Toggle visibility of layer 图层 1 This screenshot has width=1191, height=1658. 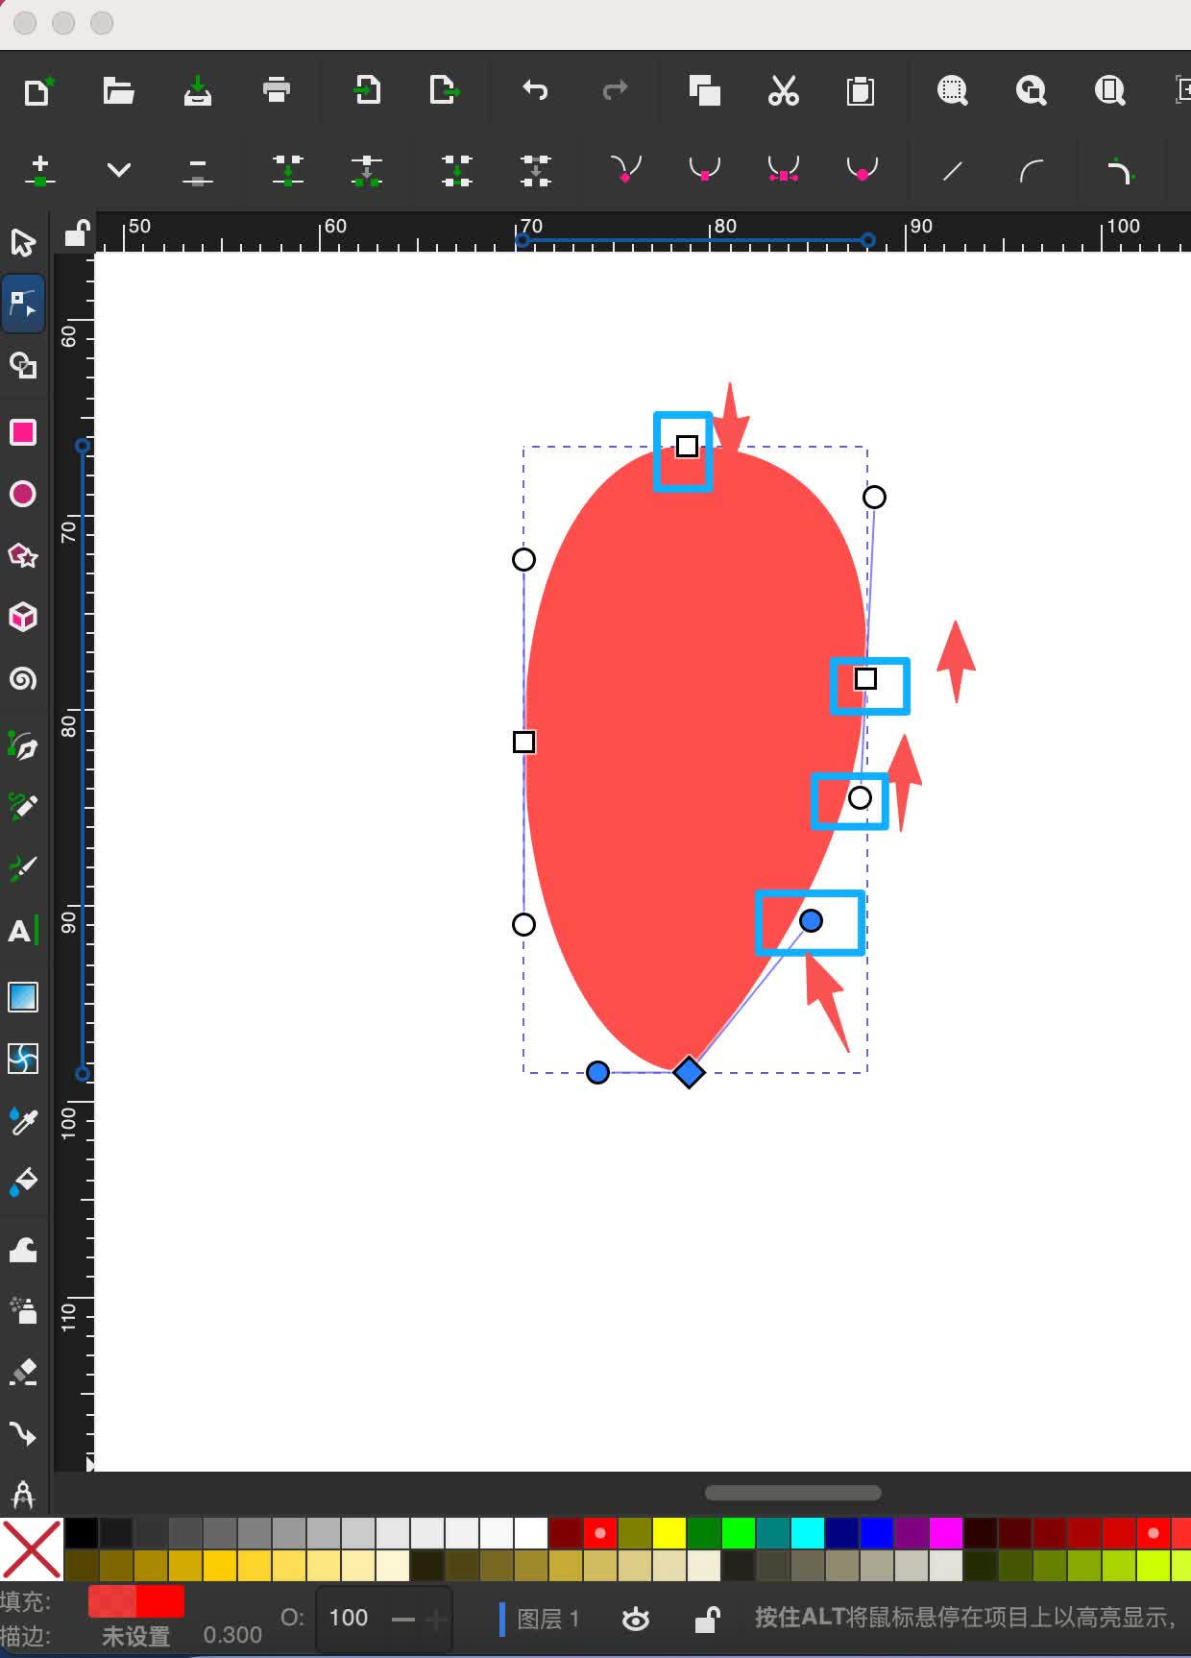pos(635,1620)
